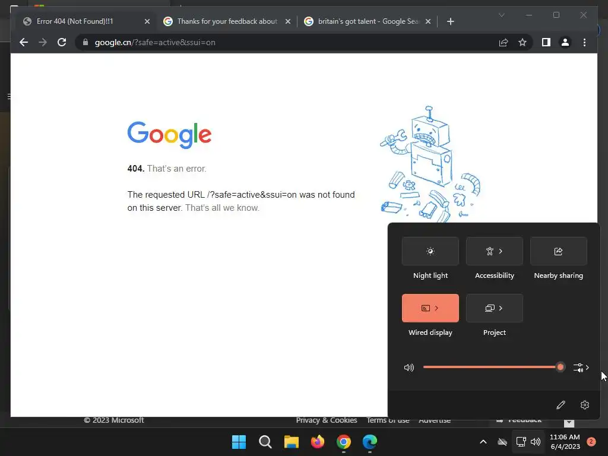Click the OneDrive cloud tray icon

click(502, 442)
